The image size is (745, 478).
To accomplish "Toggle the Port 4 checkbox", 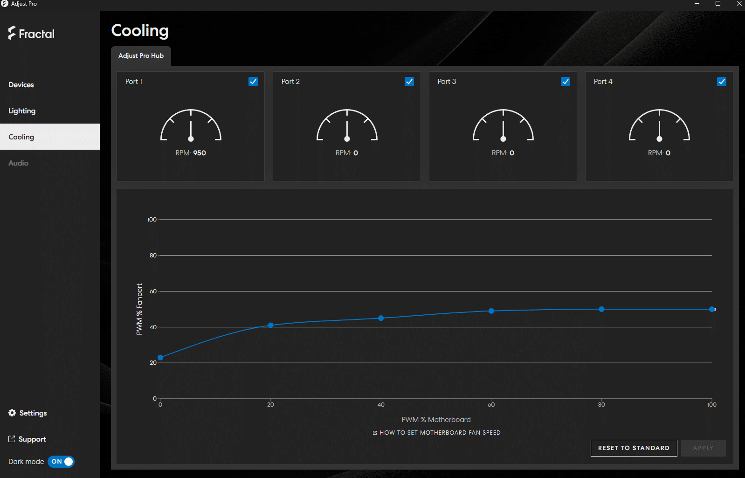I will pyautogui.click(x=721, y=82).
